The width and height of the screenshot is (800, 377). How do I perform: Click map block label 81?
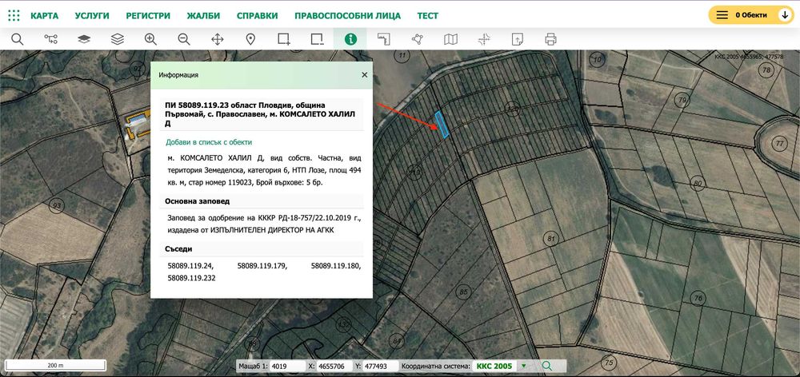[550, 239]
